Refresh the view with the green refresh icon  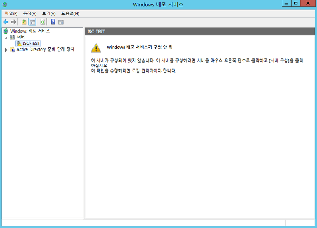coord(43,22)
